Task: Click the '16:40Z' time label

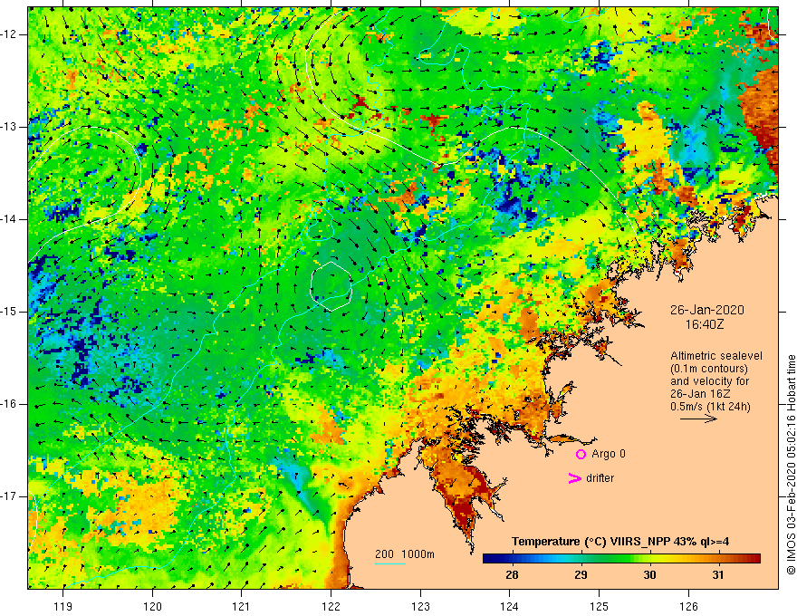Action: pyautogui.click(x=704, y=324)
